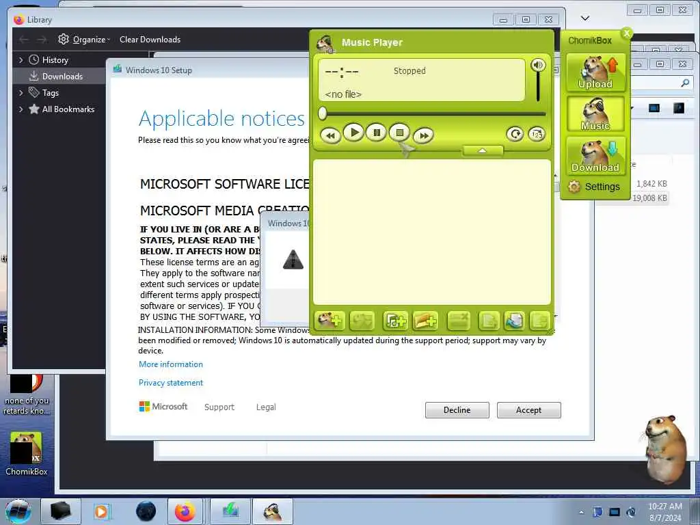Select the 1,842 KB file row

coord(651,183)
